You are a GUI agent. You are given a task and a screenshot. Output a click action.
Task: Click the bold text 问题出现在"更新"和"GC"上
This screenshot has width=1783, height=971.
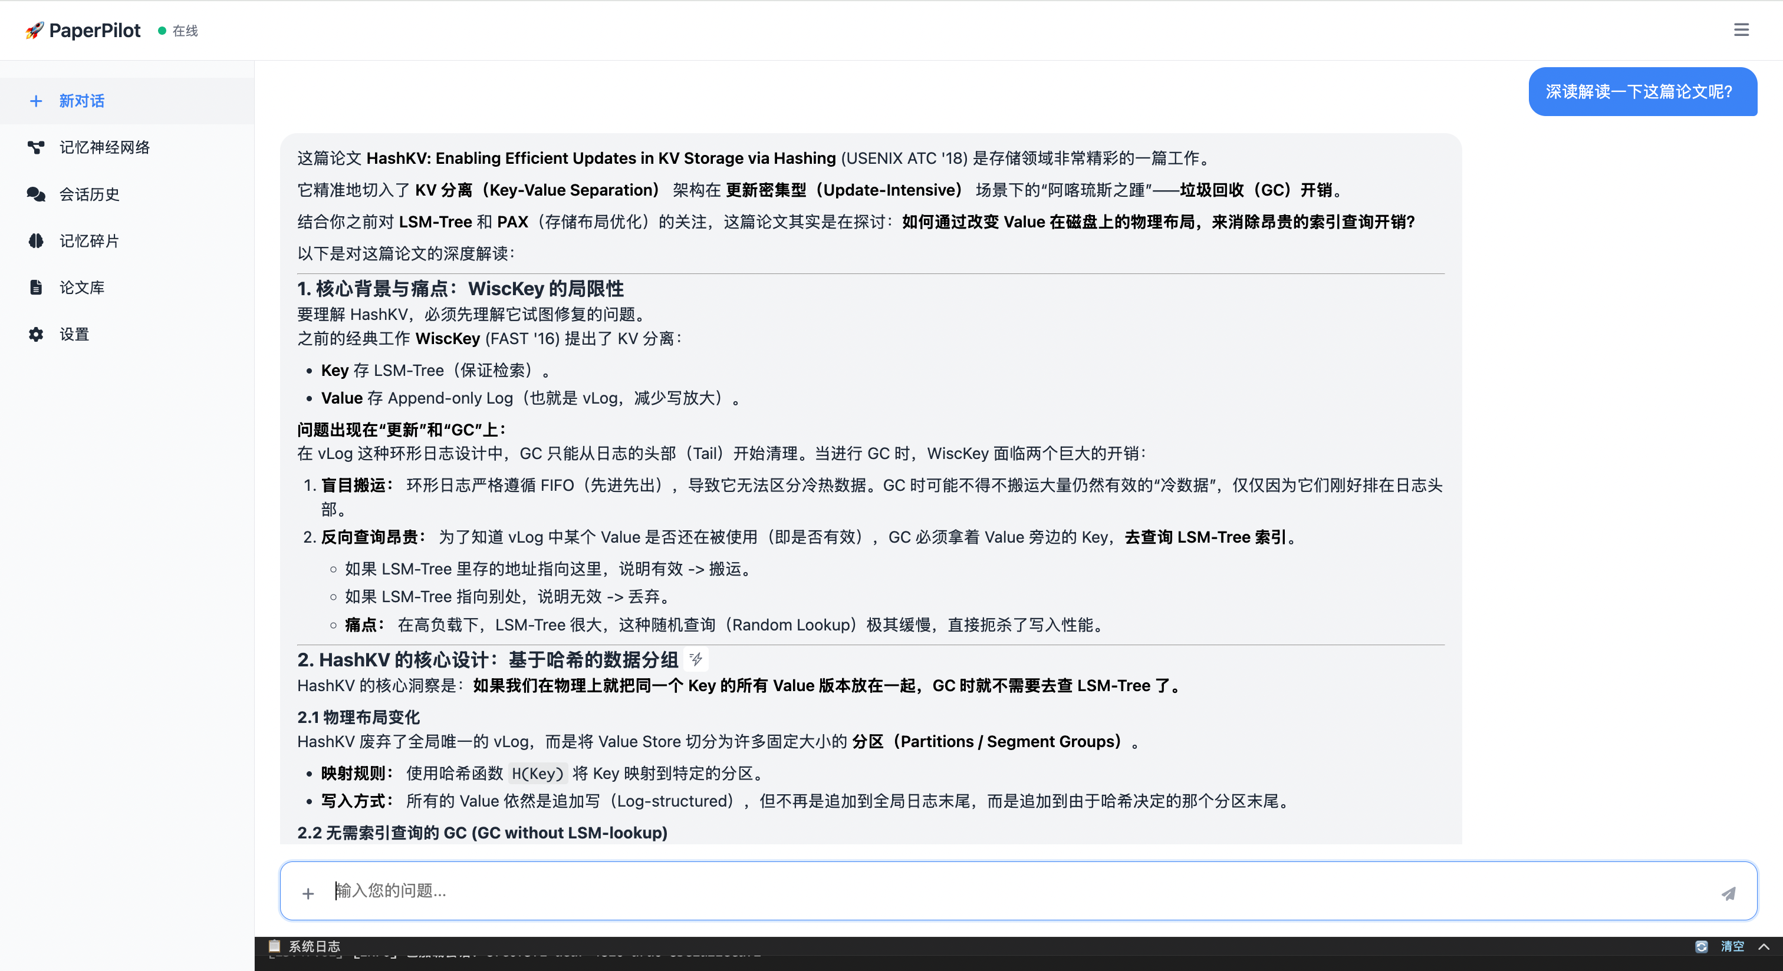(x=402, y=430)
